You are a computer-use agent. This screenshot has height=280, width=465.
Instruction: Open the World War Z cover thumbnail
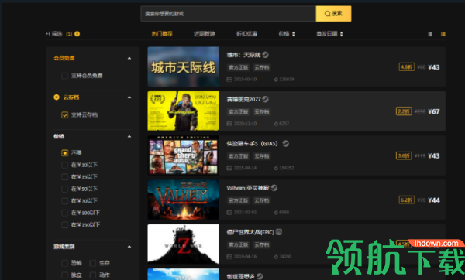[183, 244]
